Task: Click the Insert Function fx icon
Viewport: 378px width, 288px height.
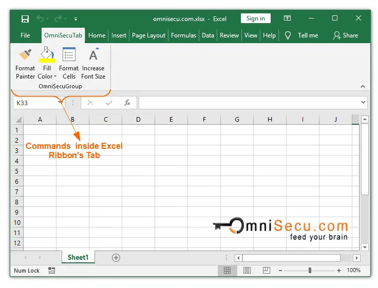Action: click(127, 103)
